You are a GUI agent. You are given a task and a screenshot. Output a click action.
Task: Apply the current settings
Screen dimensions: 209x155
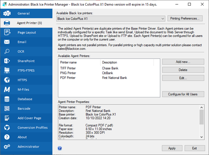pyautogui.click(x=172, y=148)
